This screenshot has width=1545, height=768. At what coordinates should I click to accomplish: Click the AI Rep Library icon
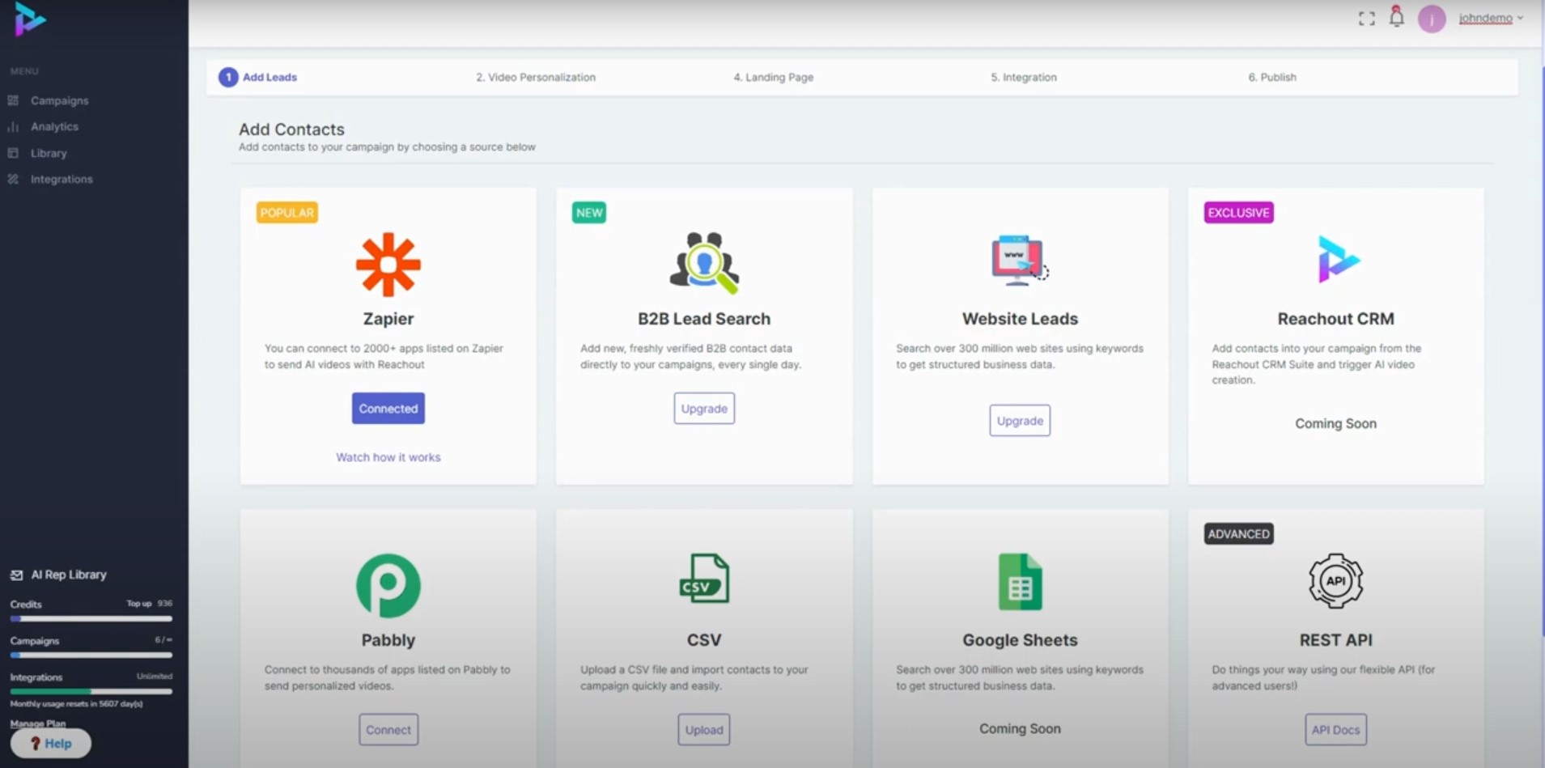16,575
